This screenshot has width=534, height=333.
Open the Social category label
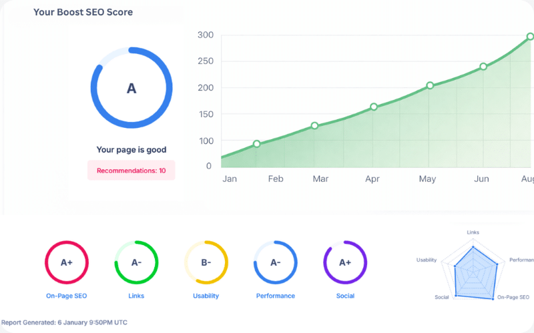point(345,296)
